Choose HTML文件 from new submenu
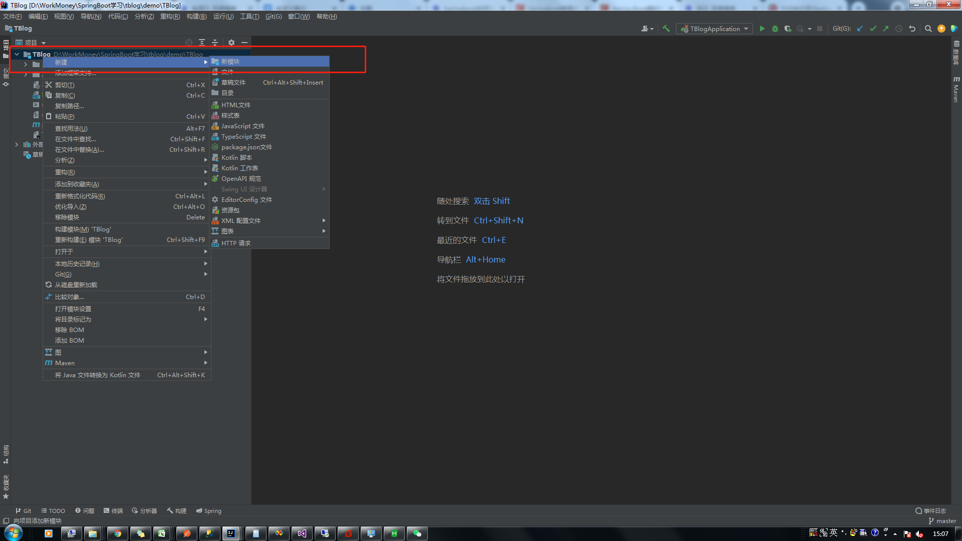Image resolution: width=962 pixels, height=541 pixels. tap(236, 105)
